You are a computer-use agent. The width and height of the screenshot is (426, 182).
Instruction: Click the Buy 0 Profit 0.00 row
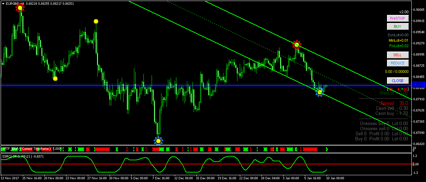[382, 139]
